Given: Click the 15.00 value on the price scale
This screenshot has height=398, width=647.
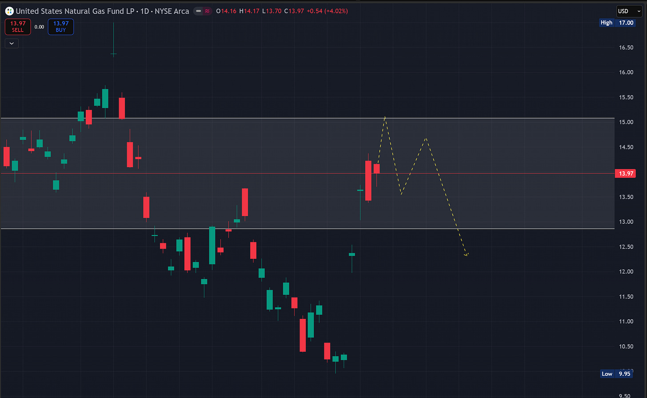Looking at the screenshot, I should tap(627, 122).
